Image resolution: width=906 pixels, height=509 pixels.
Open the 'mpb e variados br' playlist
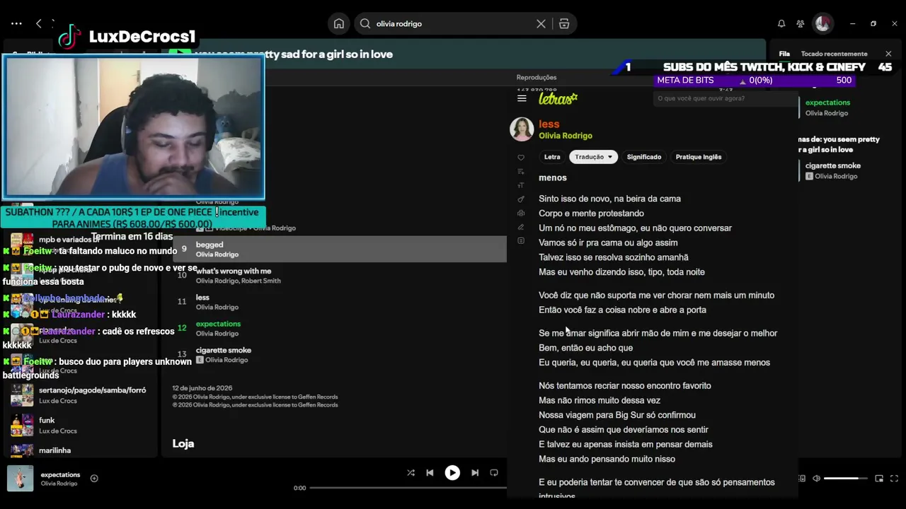pyautogui.click(x=80, y=244)
